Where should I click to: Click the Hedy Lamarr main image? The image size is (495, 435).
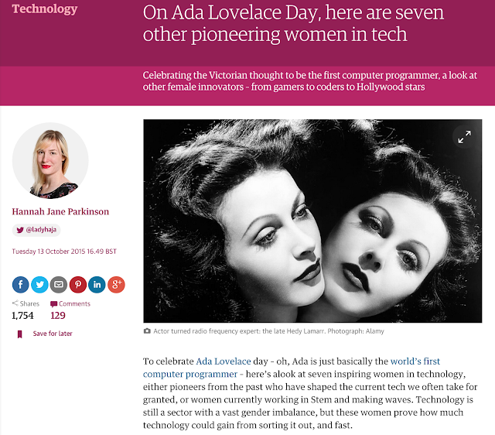[312, 221]
